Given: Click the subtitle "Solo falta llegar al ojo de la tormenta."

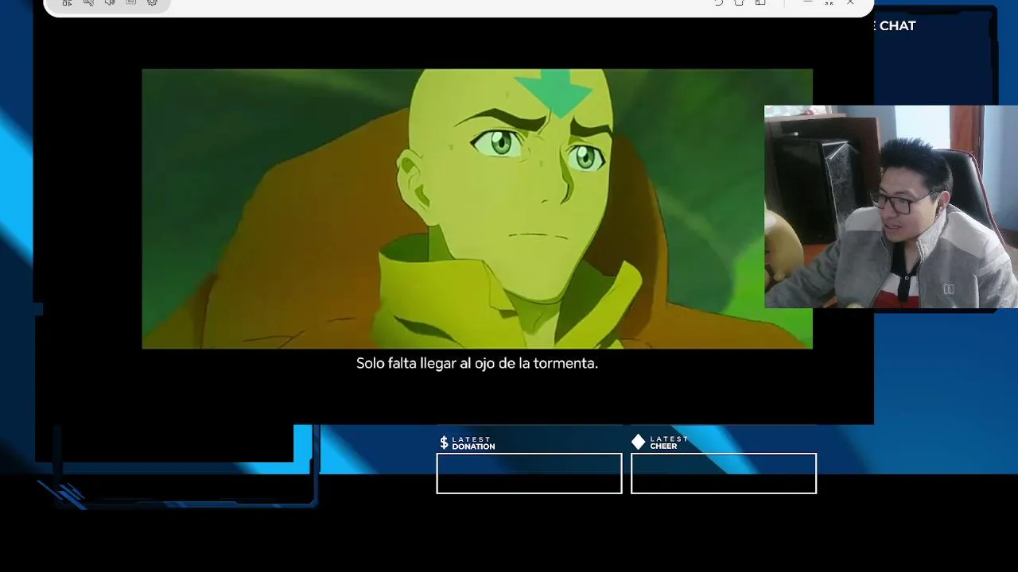Looking at the screenshot, I should point(477,363).
